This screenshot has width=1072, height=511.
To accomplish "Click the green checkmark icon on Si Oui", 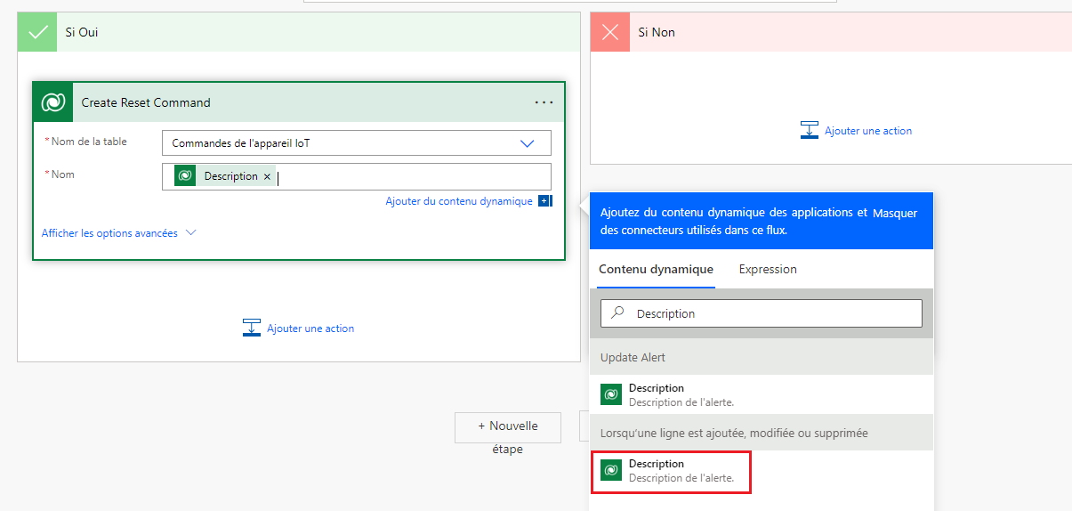I will (x=37, y=32).
